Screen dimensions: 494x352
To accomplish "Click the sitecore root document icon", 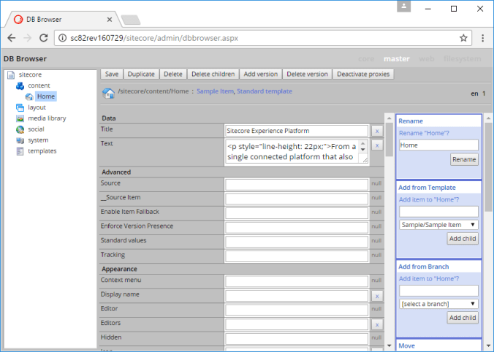I will pyautogui.click(x=11, y=75).
